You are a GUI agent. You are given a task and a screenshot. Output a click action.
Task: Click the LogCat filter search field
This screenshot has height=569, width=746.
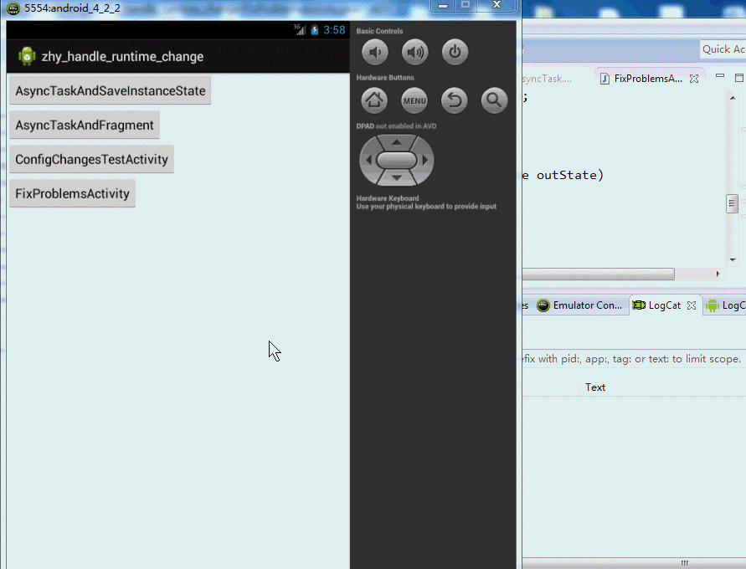point(634,359)
